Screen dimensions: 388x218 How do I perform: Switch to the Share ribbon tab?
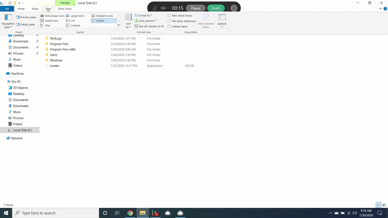coord(35,9)
